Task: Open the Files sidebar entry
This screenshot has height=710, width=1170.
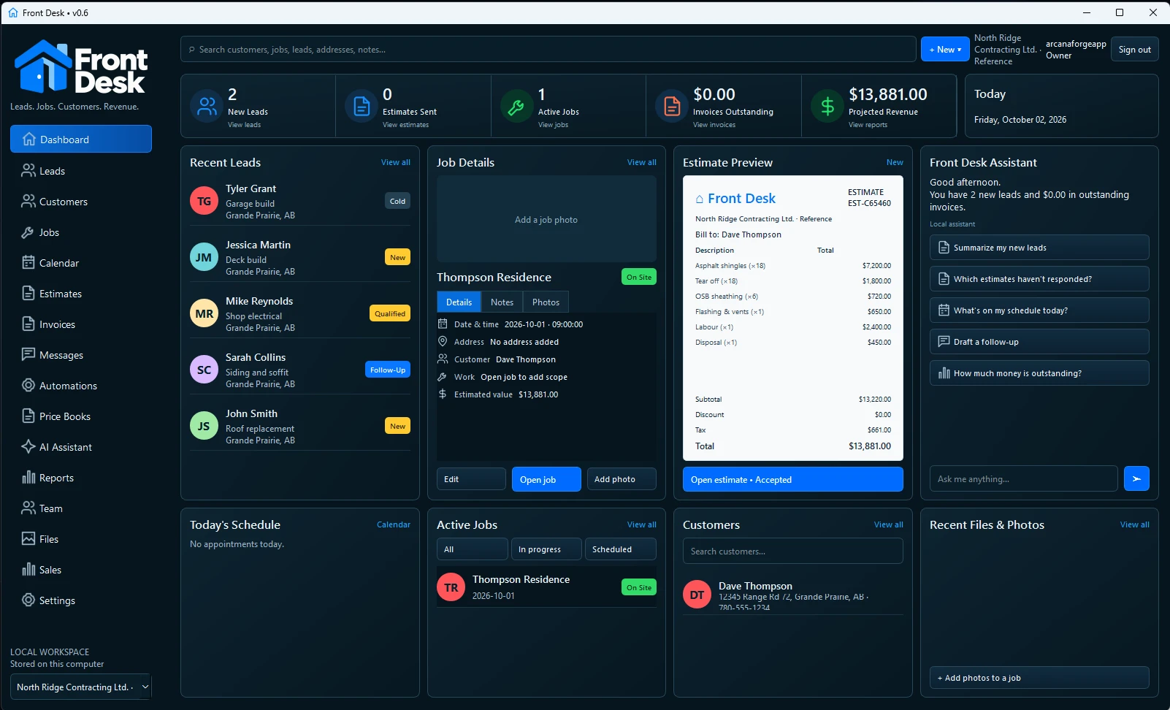Action: tap(80, 539)
